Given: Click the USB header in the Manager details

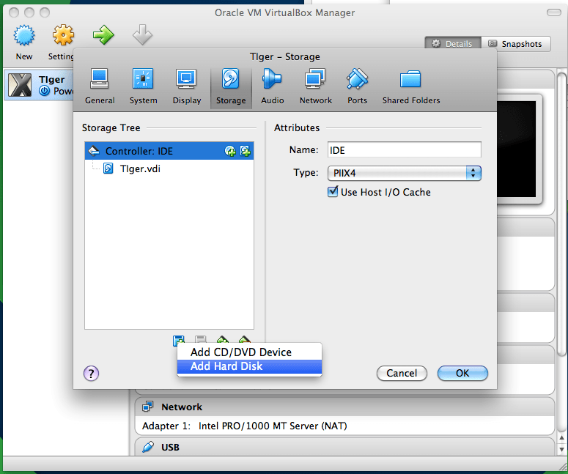Looking at the screenshot, I should 170,448.
